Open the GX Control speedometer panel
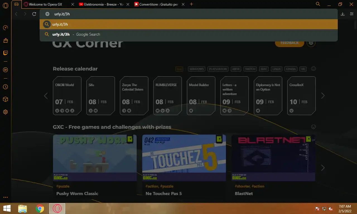This screenshot has width=357, height=214. (x=5, y=28)
